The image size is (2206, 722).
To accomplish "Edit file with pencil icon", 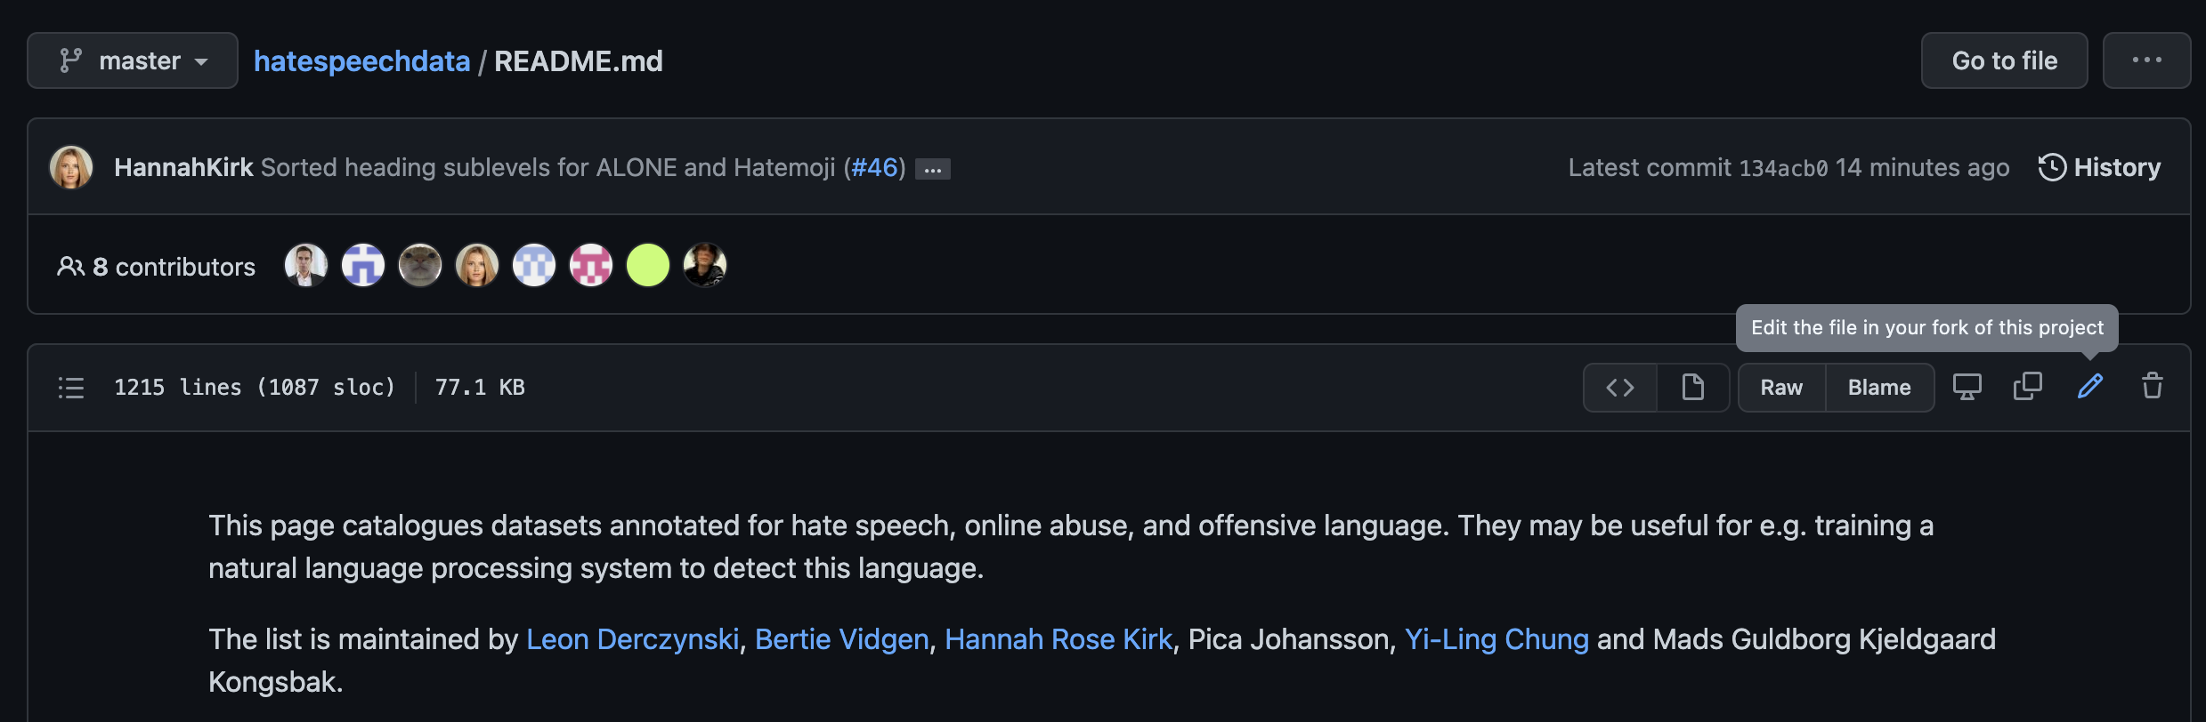I will [2090, 387].
